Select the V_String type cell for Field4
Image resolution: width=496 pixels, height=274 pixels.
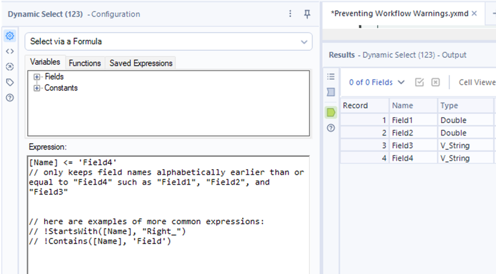pyautogui.click(x=466, y=158)
